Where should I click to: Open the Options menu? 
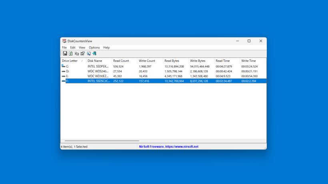click(94, 47)
